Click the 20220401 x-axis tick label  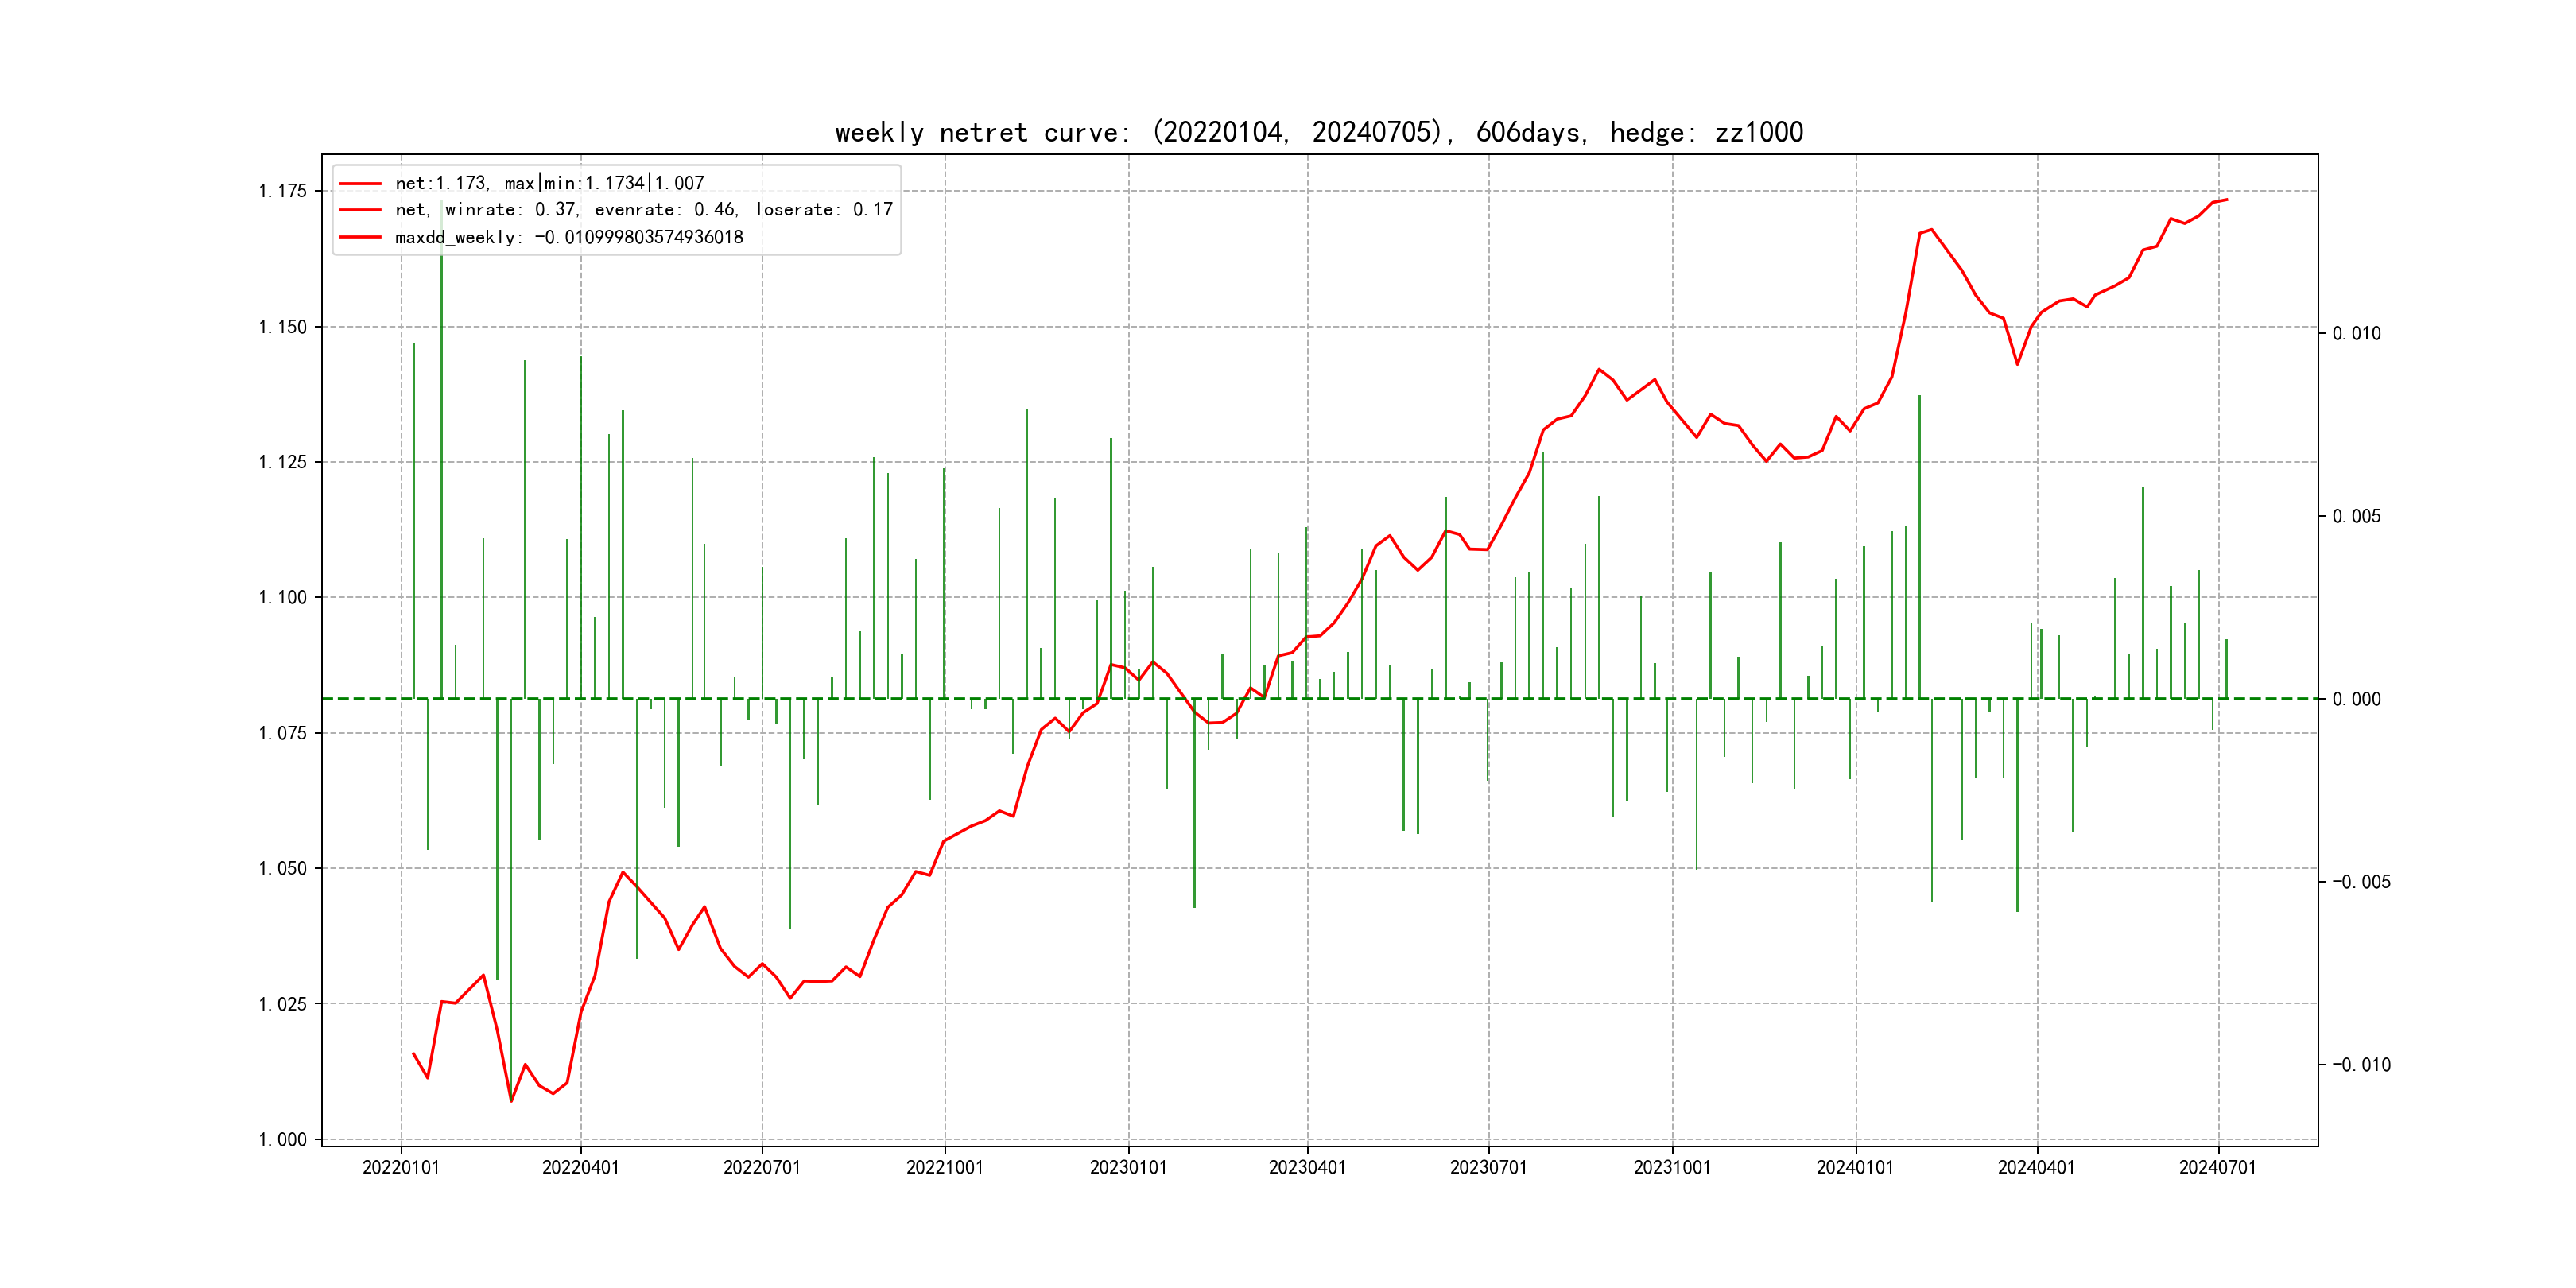point(580,1167)
